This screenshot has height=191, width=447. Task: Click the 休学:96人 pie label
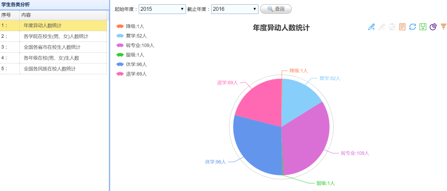[x=215, y=162]
